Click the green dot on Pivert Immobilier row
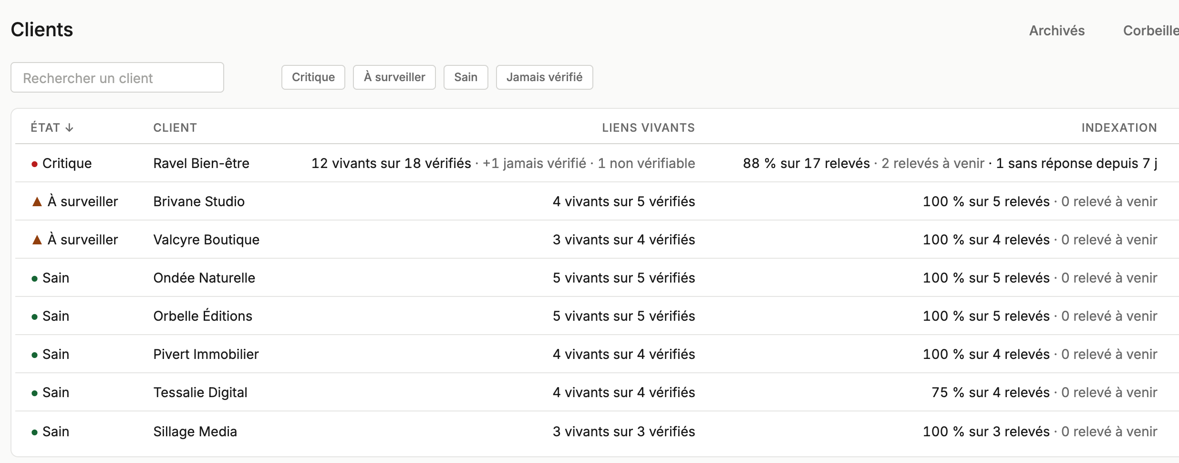Viewport: 1179px width, 463px height. click(34, 355)
